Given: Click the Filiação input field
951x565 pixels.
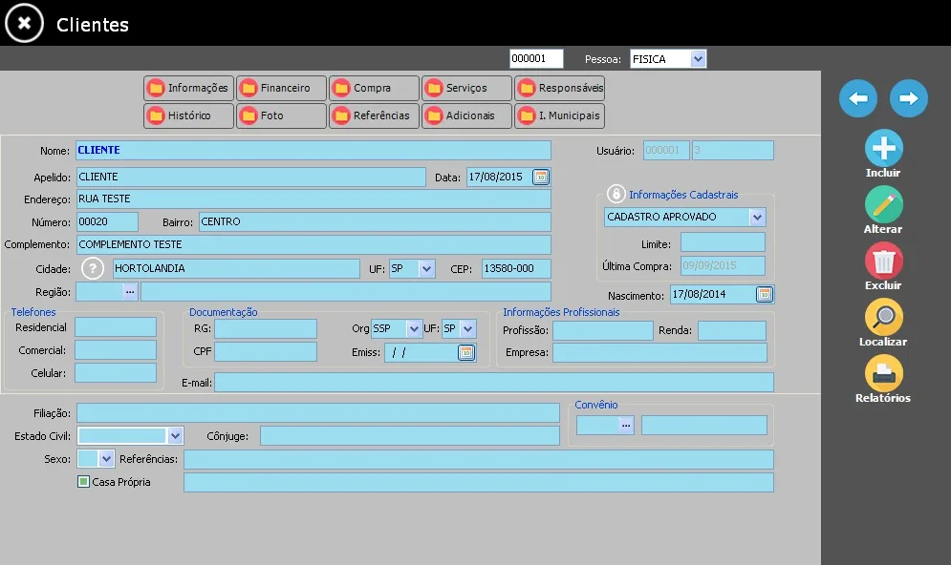Looking at the screenshot, I should 318,413.
